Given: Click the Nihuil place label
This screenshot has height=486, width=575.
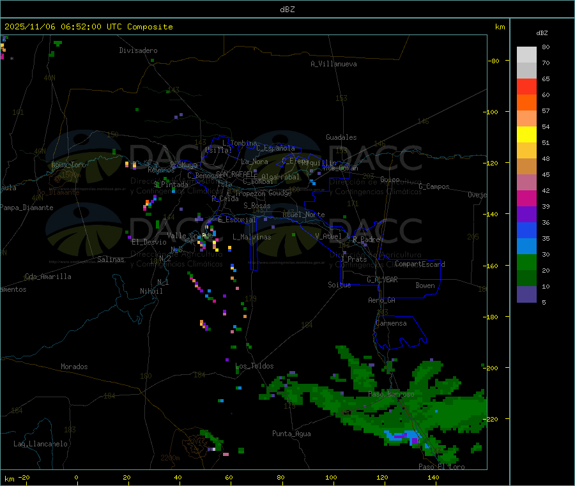Looking at the screenshot, I should [x=151, y=291].
